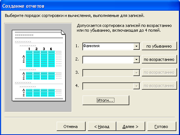Open the dropdown arrow of sort field 1
180x135 pixels.
tap(136, 46)
